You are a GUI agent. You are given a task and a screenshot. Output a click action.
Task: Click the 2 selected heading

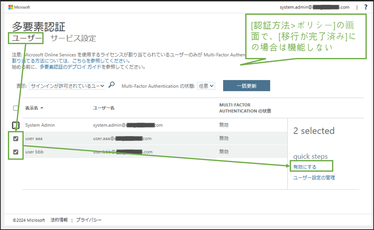coord(314,131)
